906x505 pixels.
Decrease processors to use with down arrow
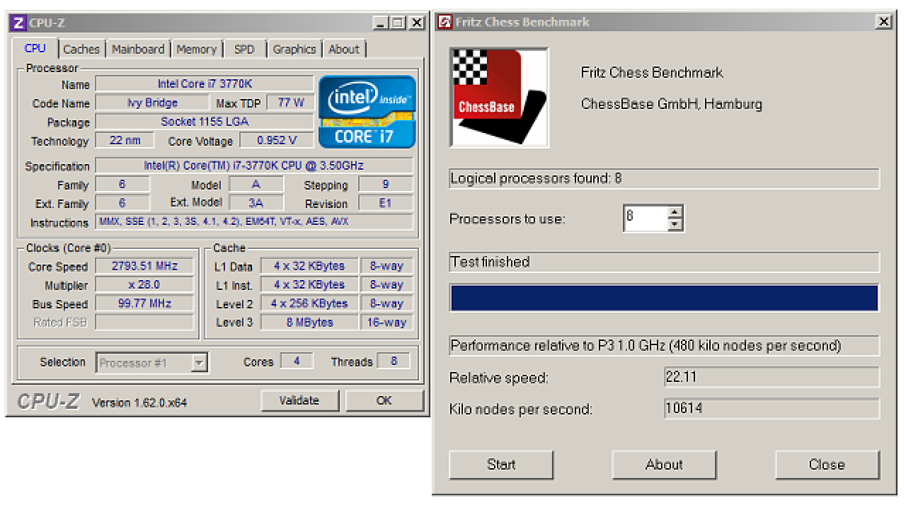tap(676, 224)
